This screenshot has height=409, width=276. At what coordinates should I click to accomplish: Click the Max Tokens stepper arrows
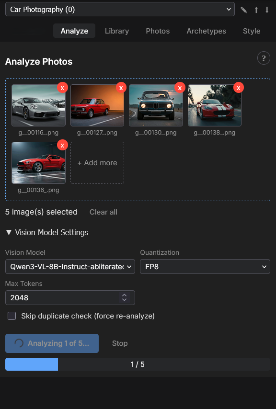click(124, 297)
